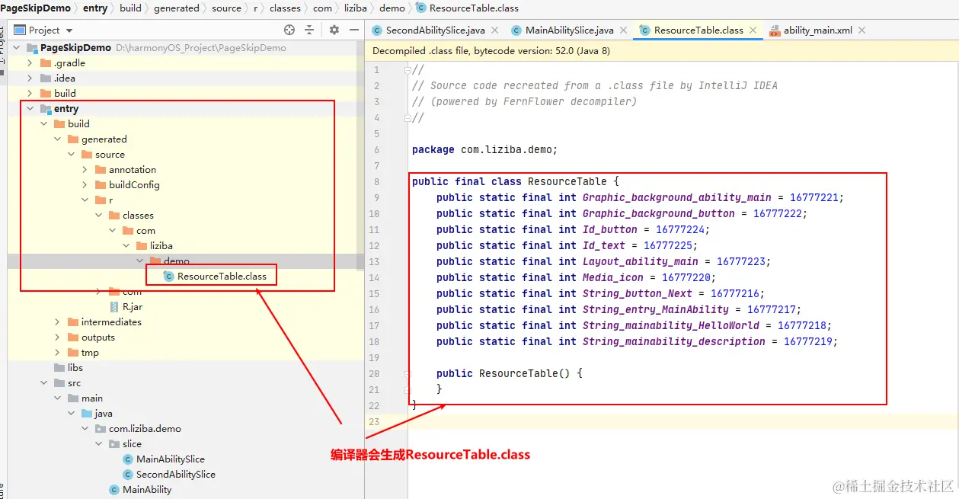The image size is (959, 499).
Task: Collapse the generated folder
Action: coord(57,139)
